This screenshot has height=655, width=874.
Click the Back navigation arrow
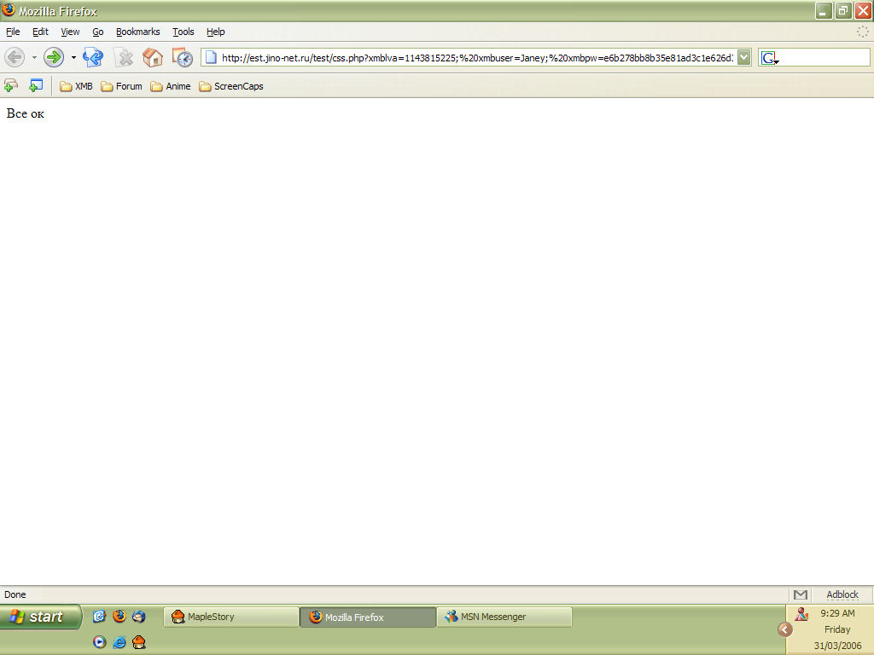15,57
